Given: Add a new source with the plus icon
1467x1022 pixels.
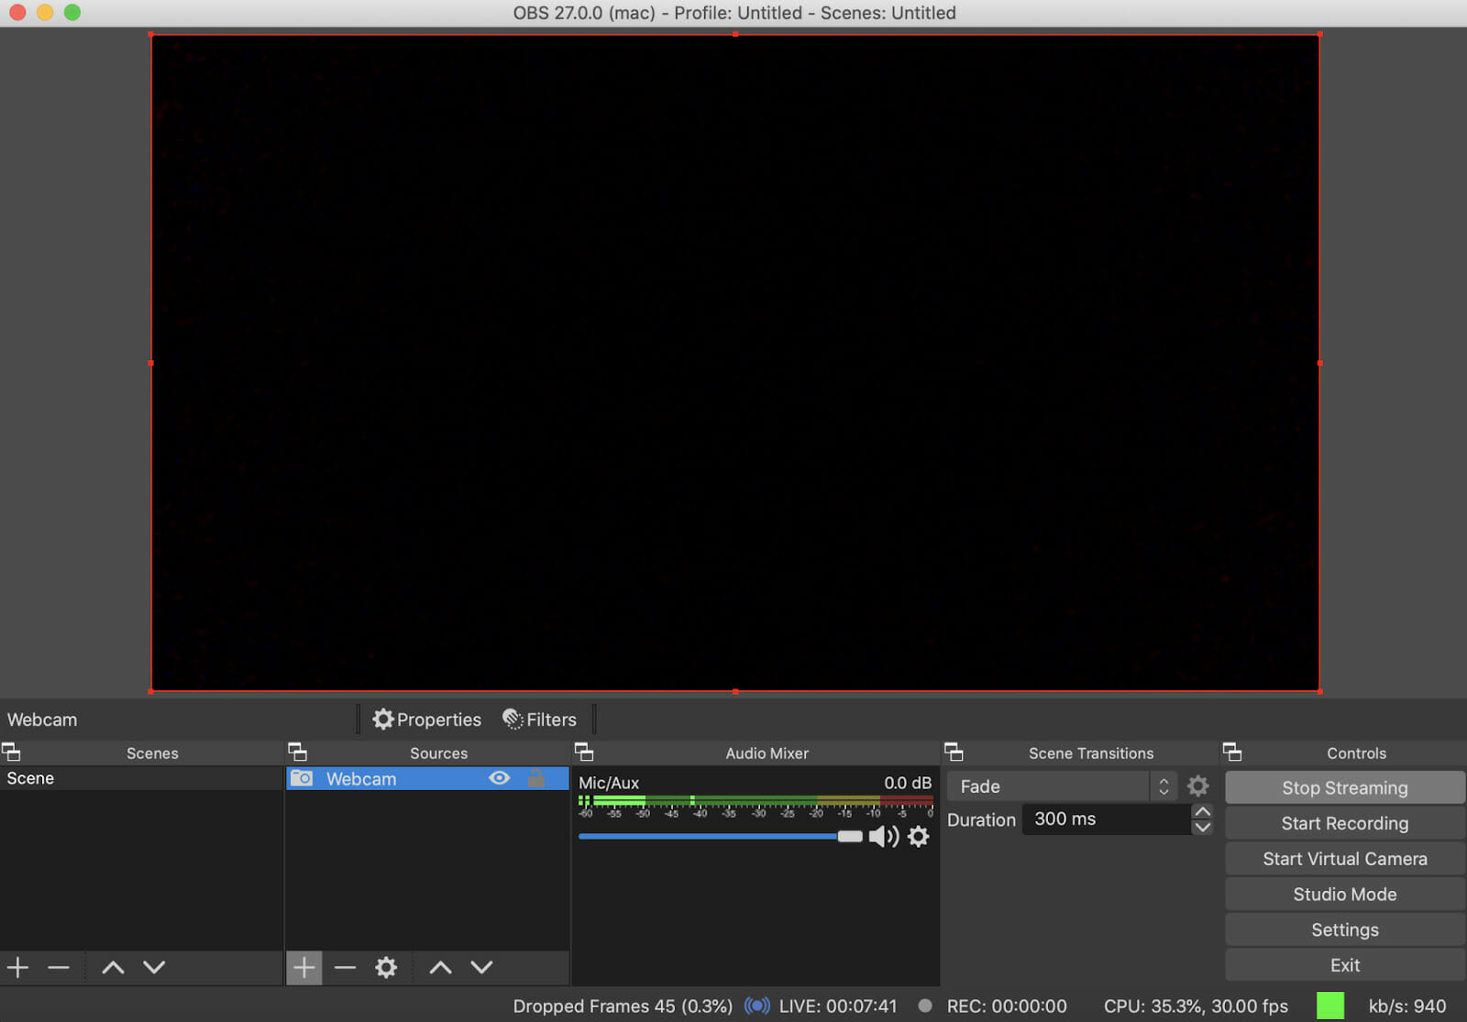Looking at the screenshot, I should pyautogui.click(x=304, y=967).
